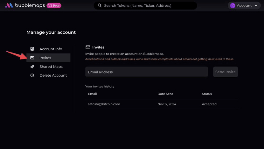Click the Date Sent column header
This screenshot has width=264, height=149.
[x=165, y=94]
